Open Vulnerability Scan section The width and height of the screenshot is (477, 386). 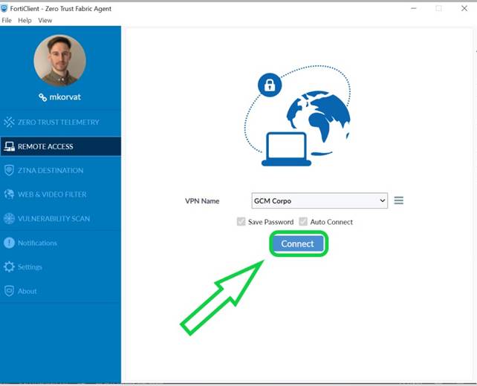click(60, 218)
